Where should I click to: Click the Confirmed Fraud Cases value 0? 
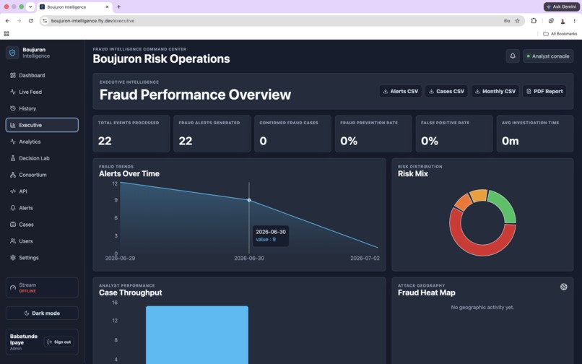pos(263,141)
